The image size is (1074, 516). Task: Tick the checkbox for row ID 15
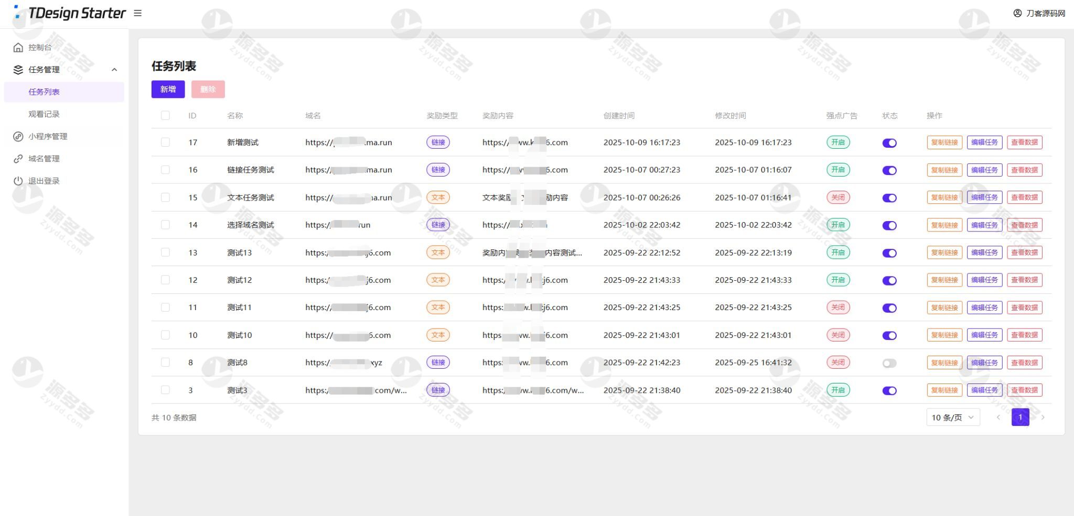[x=165, y=197]
